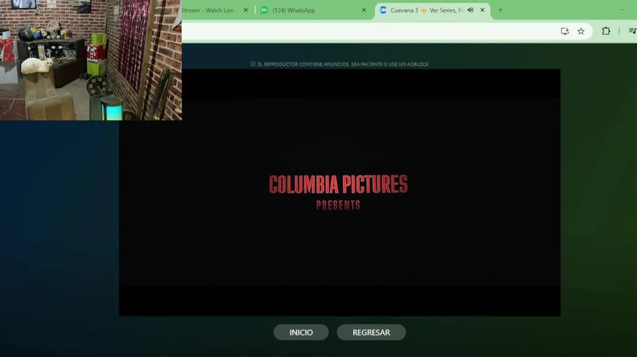Click the WhatsApp tab favicon
637x357 pixels.
coord(264,10)
